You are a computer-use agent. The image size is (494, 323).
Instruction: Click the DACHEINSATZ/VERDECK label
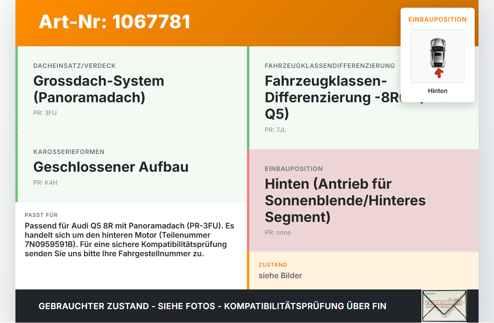tap(74, 66)
